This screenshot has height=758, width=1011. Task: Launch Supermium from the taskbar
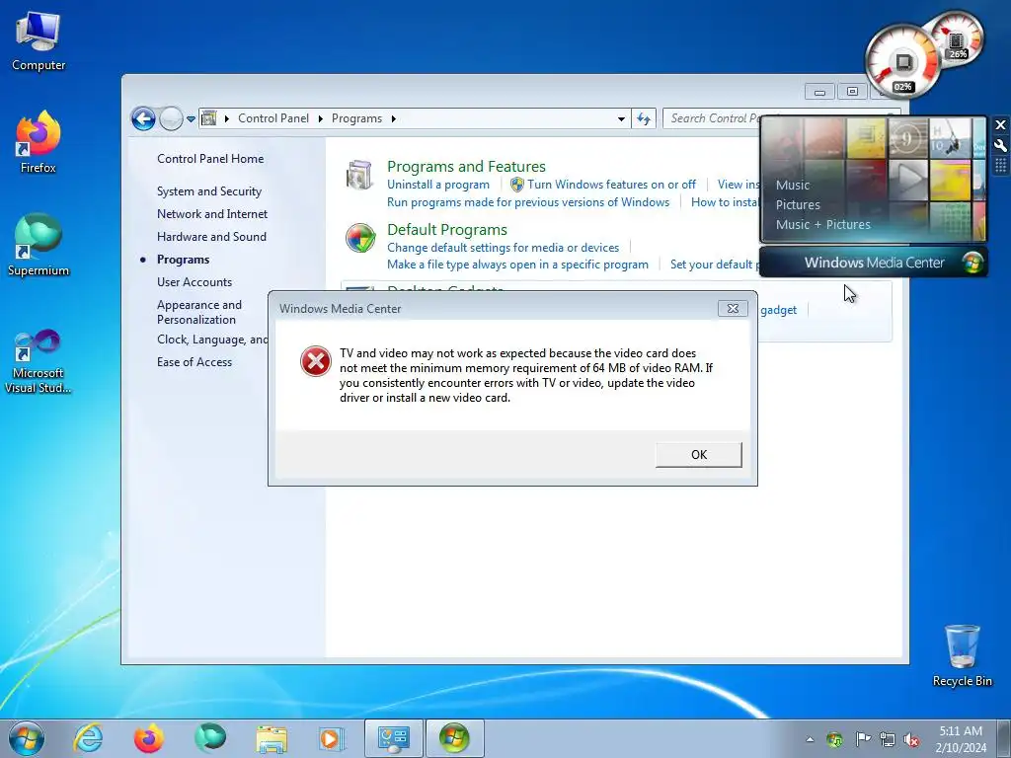(x=210, y=738)
